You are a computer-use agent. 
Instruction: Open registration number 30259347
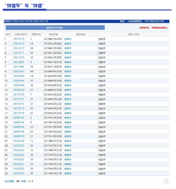19,71
